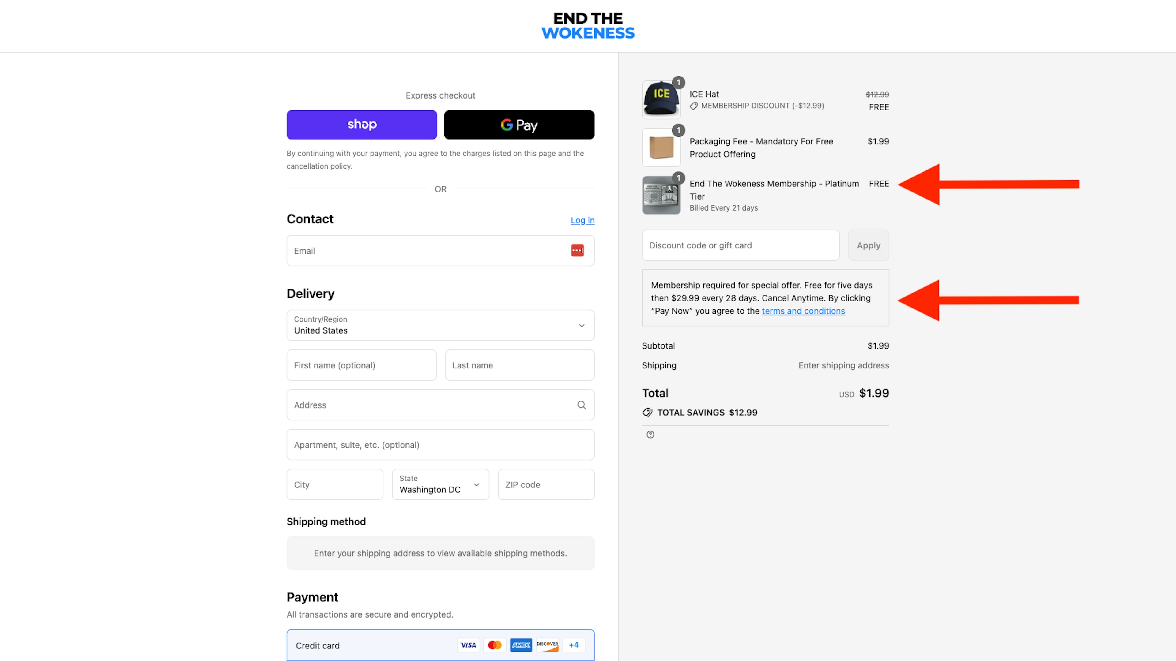The height and width of the screenshot is (661, 1176).
Task: Click the Visa card icon
Action: [x=468, y=645]
